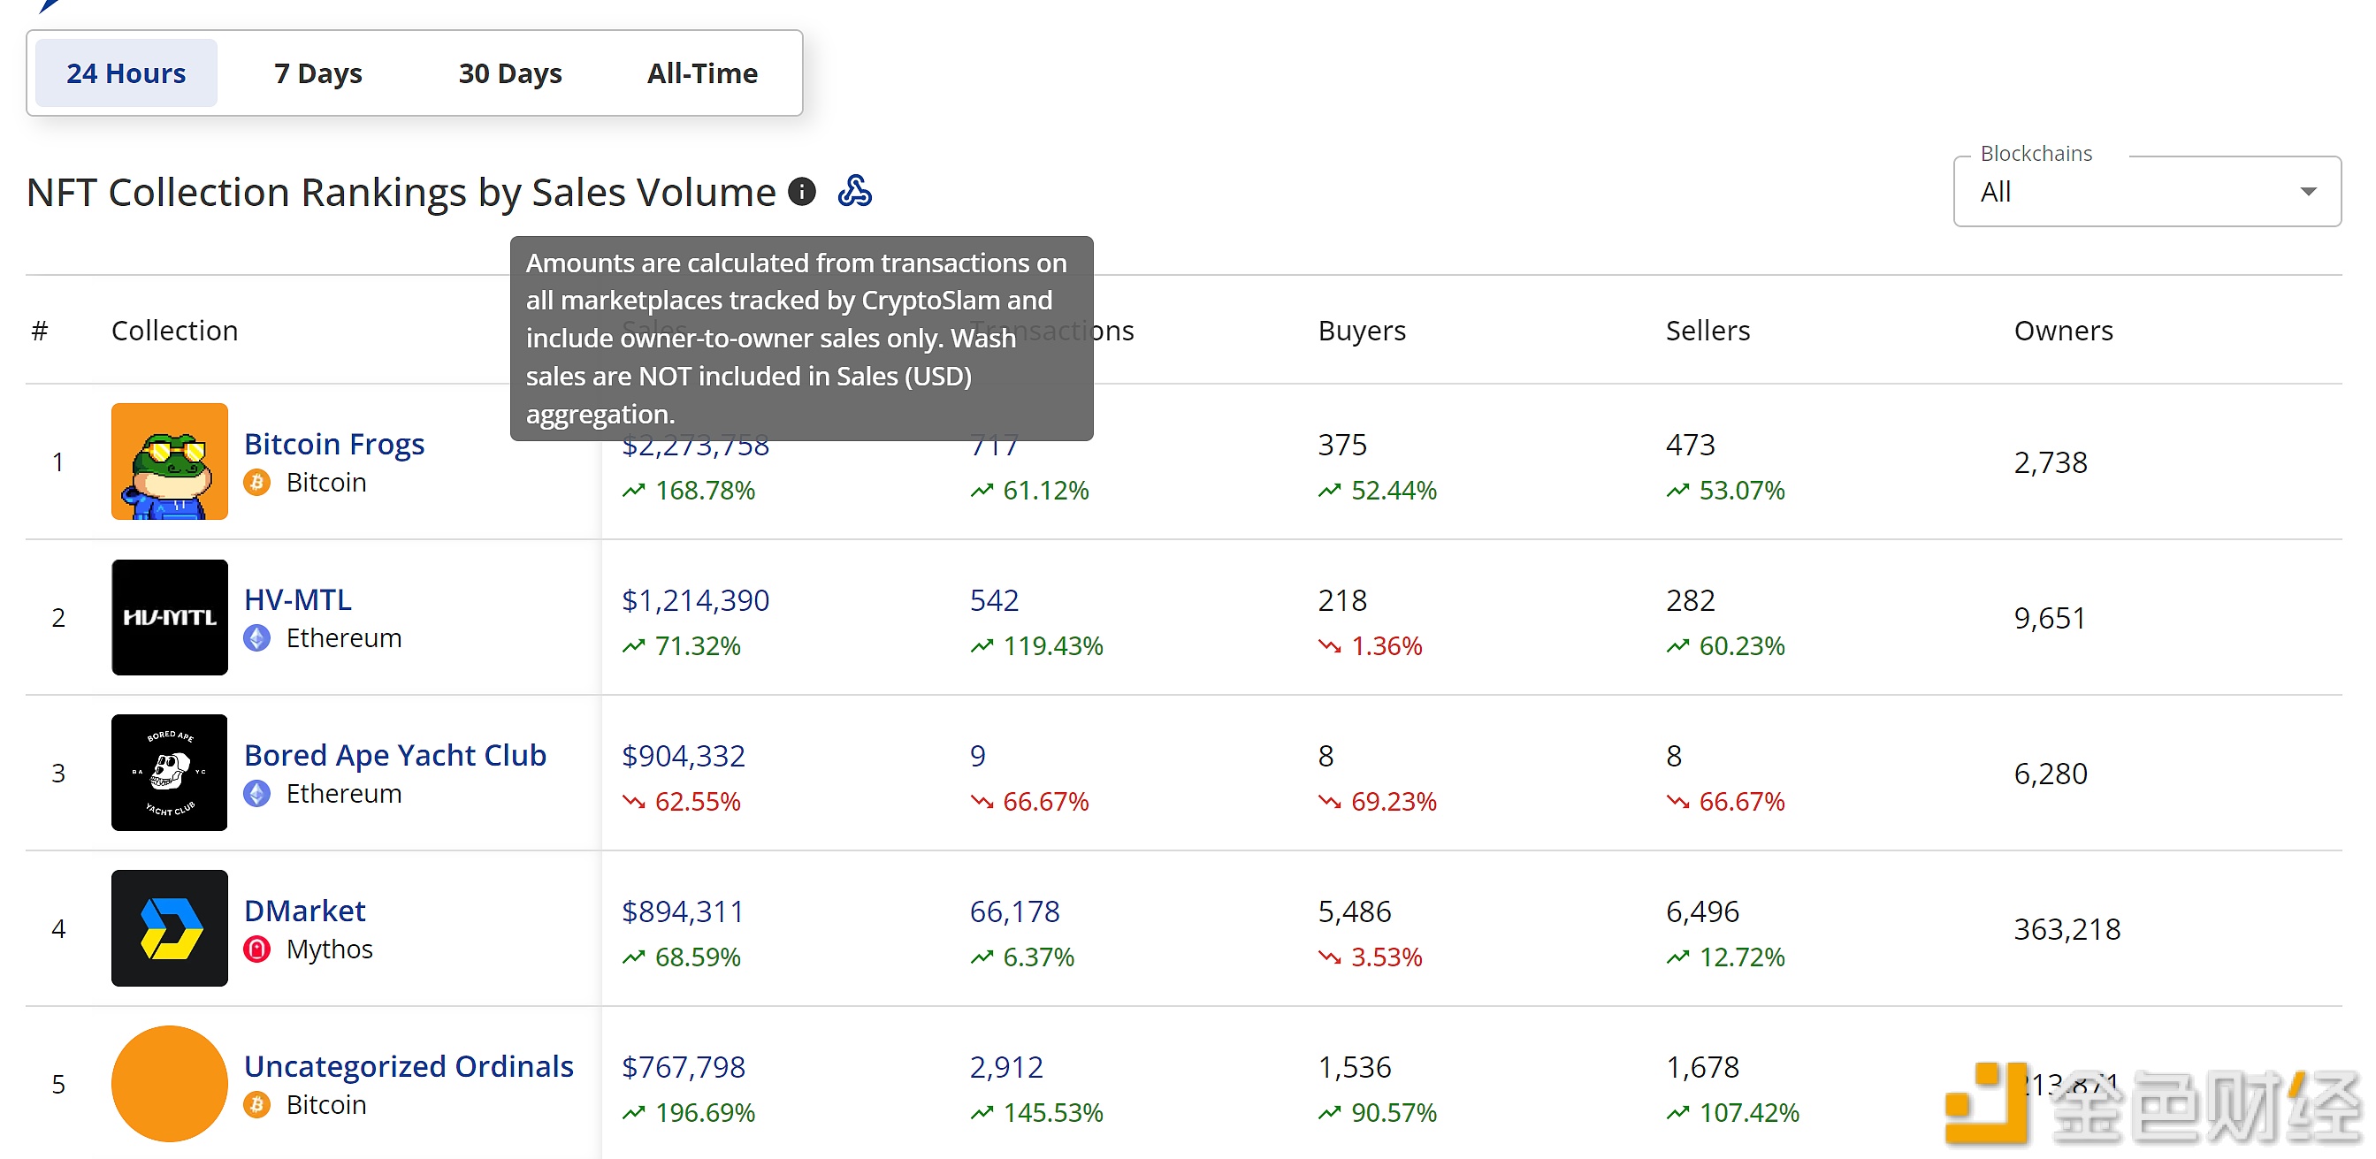
Task: Open the DMarket collection link
Action: pos(304,911)
